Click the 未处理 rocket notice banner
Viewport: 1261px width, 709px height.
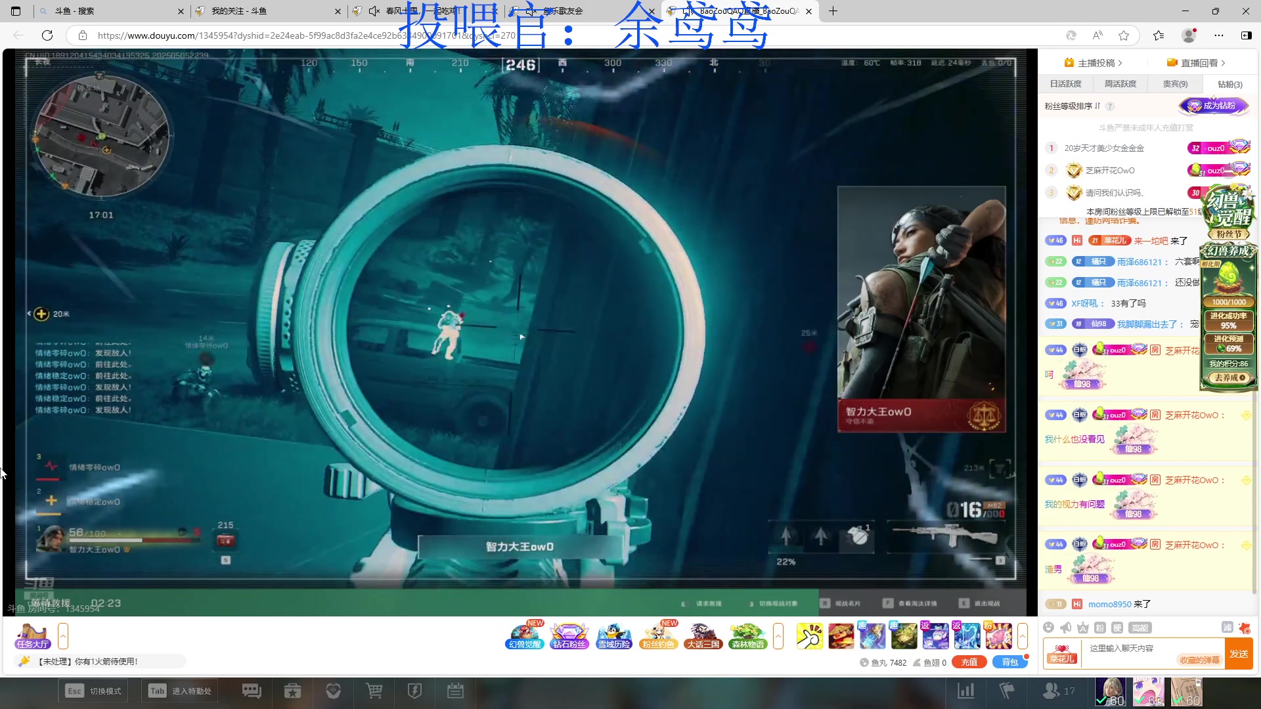pos(99,662)
